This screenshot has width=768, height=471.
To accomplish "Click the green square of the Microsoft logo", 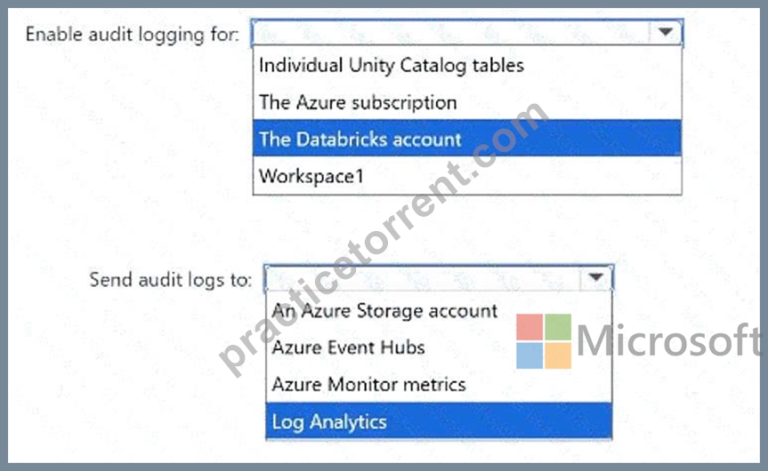I will 558,327.
